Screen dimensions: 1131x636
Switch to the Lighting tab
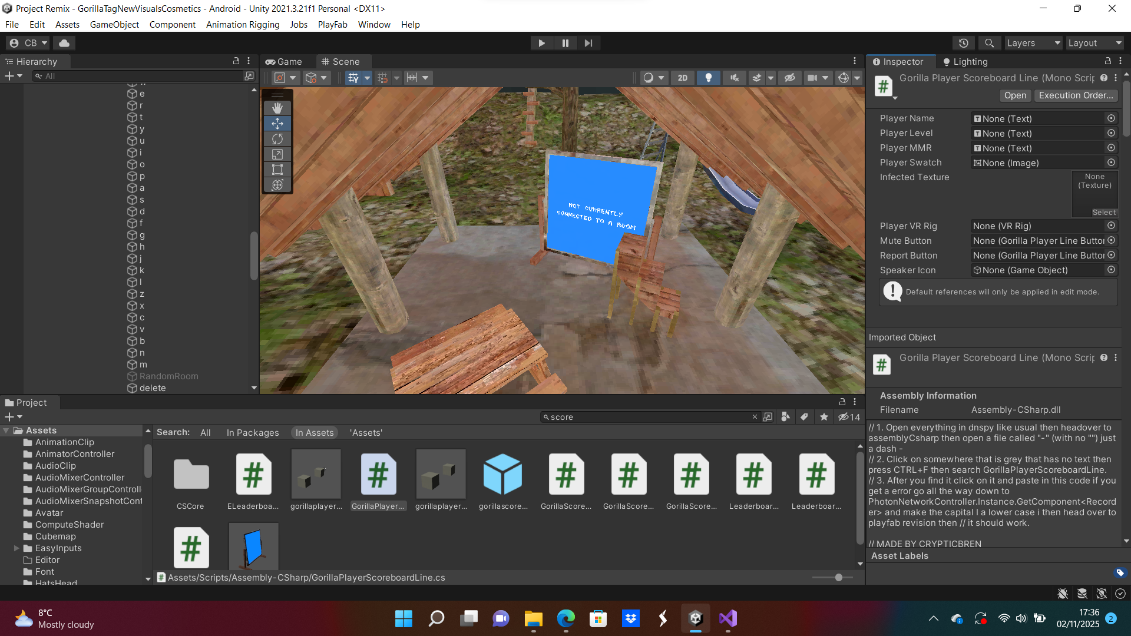click(965, 62)
